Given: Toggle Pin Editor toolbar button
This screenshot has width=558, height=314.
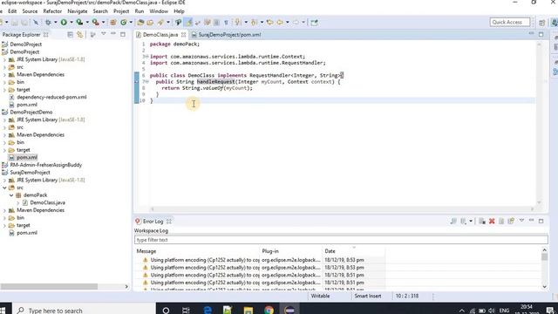Looking at the screenshot, I should 314,23.
